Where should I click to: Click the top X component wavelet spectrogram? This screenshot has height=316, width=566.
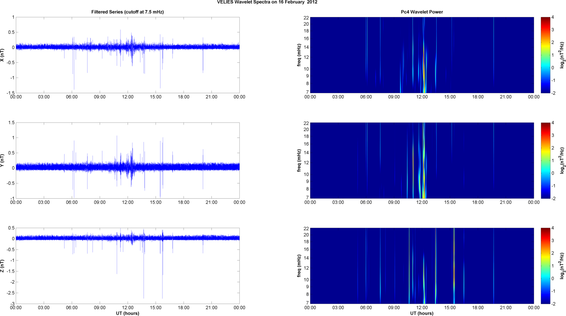422,55
